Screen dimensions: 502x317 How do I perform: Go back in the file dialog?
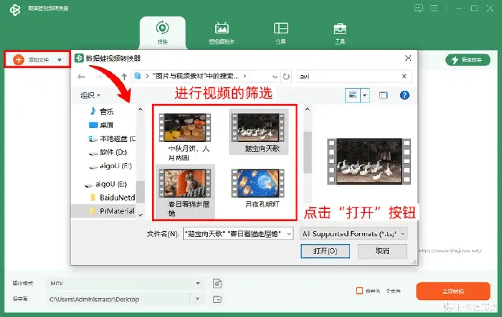[x=81, y=77]
